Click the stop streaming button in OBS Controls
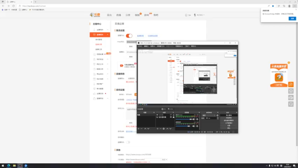Viewport: 298px width, 168px height. 229,115
